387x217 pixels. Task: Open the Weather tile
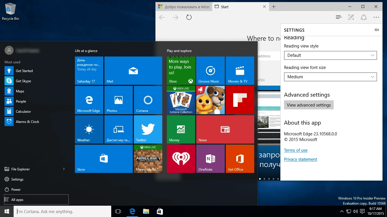coord(89,129)
